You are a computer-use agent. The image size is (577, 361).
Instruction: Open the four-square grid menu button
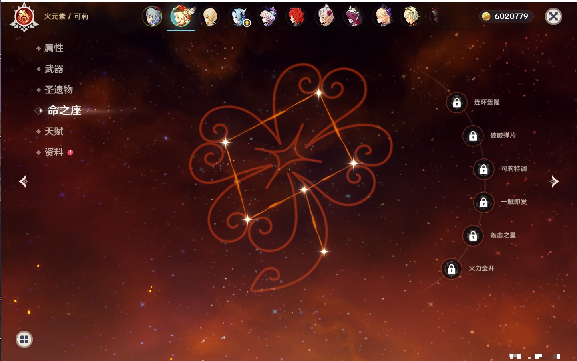[x=24, y=339]
